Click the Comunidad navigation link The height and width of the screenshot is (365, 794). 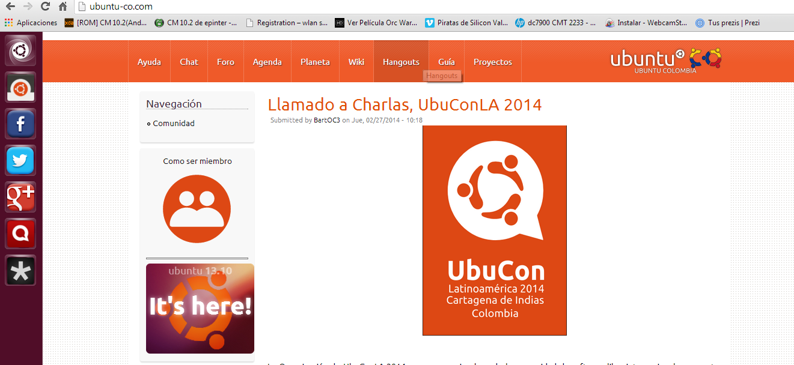(x=174, y=123)
